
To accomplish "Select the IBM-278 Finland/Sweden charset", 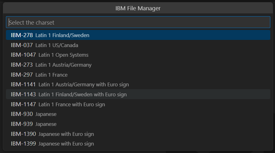I will (138, 35).
